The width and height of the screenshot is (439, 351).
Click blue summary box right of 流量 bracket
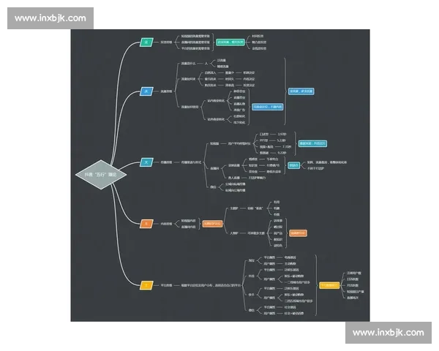click(301, 91)
